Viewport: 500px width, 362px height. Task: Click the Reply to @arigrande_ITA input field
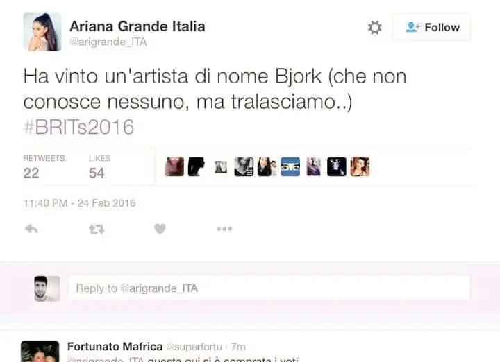click(269, 288)
